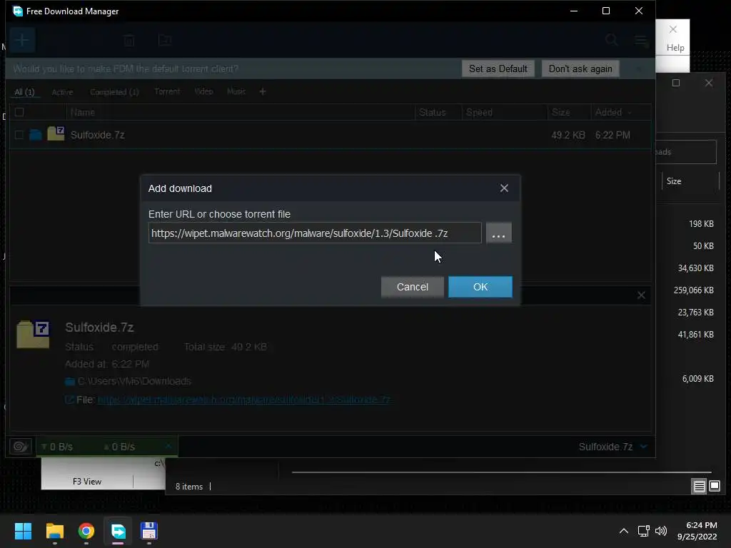This screenshot has height=548, width=731.
Task: Click OK in Add download dialog
Action: [x=480, y=287]
